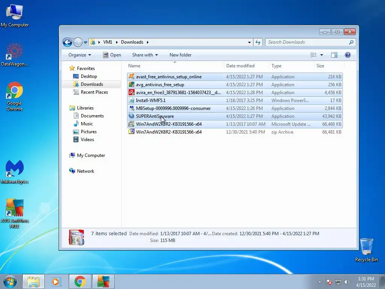
Task: Go back in Explorer navigation
Action: [x=67, y=42]
